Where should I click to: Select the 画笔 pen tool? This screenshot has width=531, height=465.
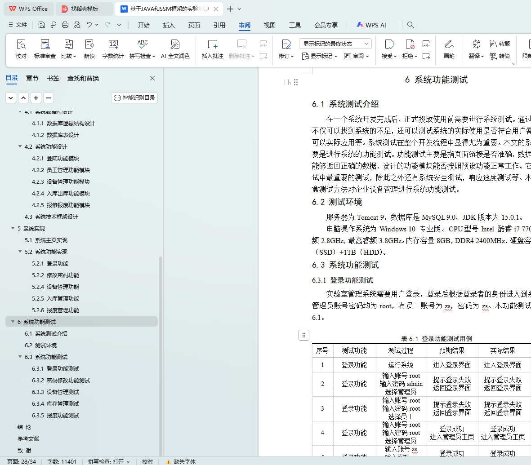tap(449, 49)
